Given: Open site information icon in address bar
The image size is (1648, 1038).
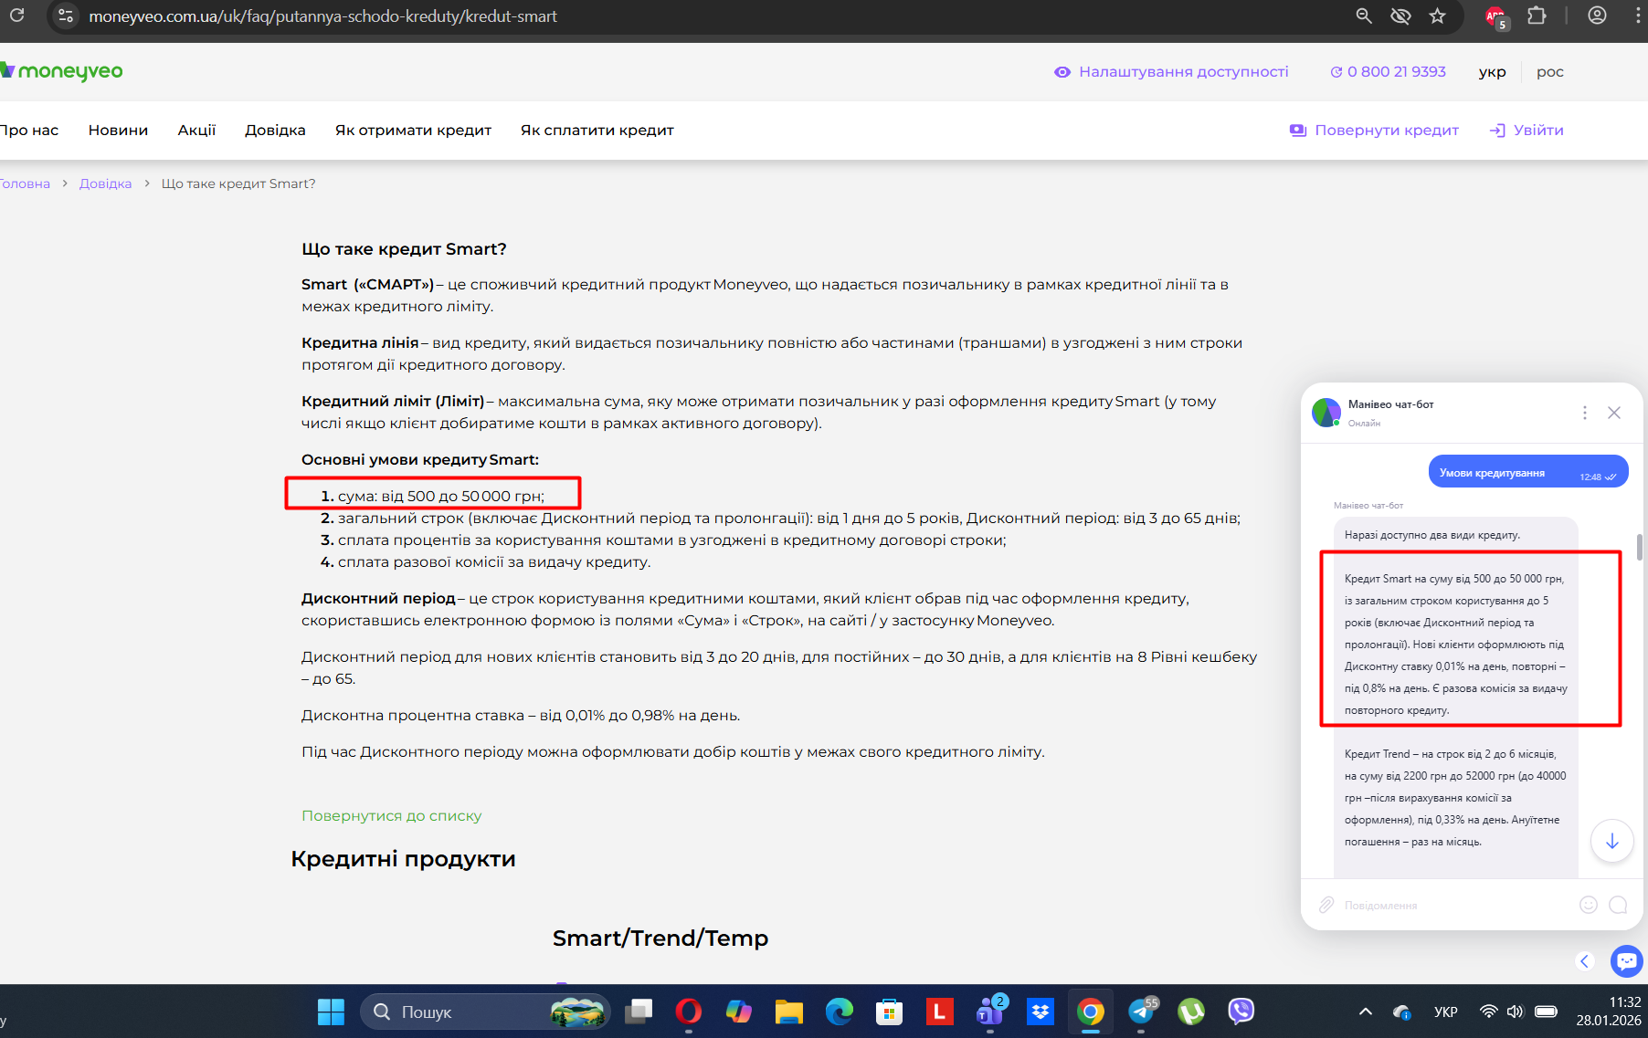Looking at the screenshot, I should pos(65,16).
